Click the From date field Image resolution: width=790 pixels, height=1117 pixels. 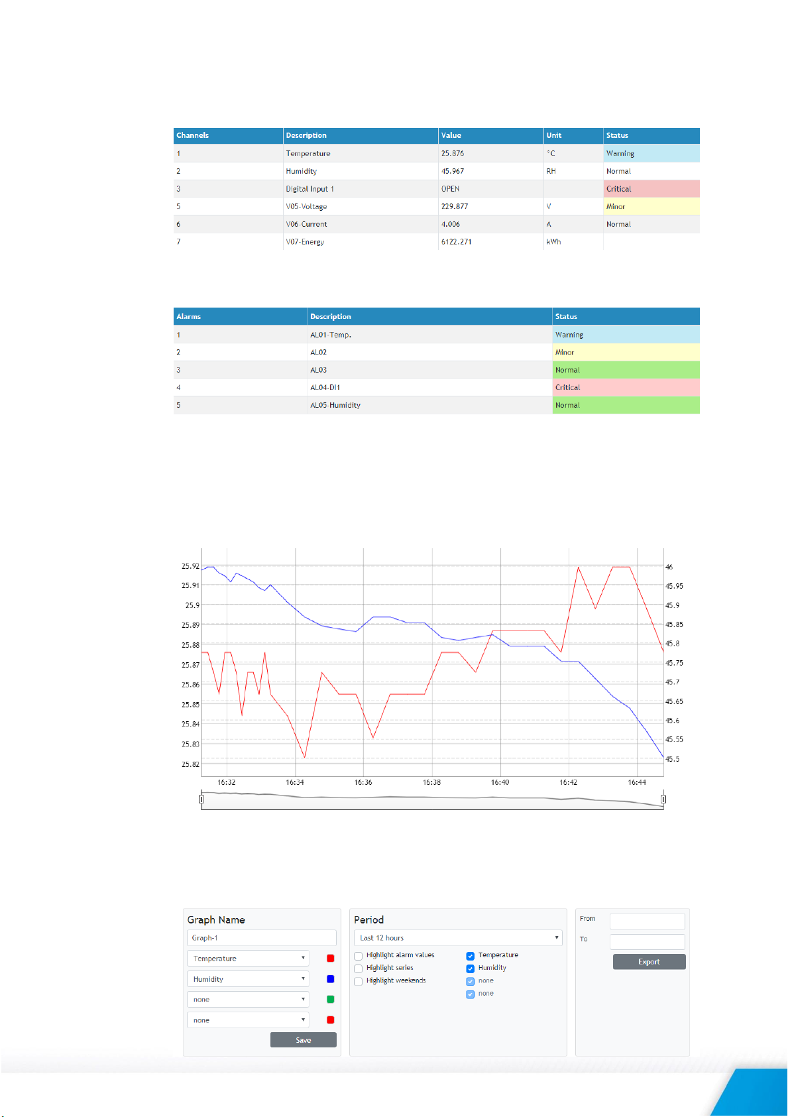[648, 921]
